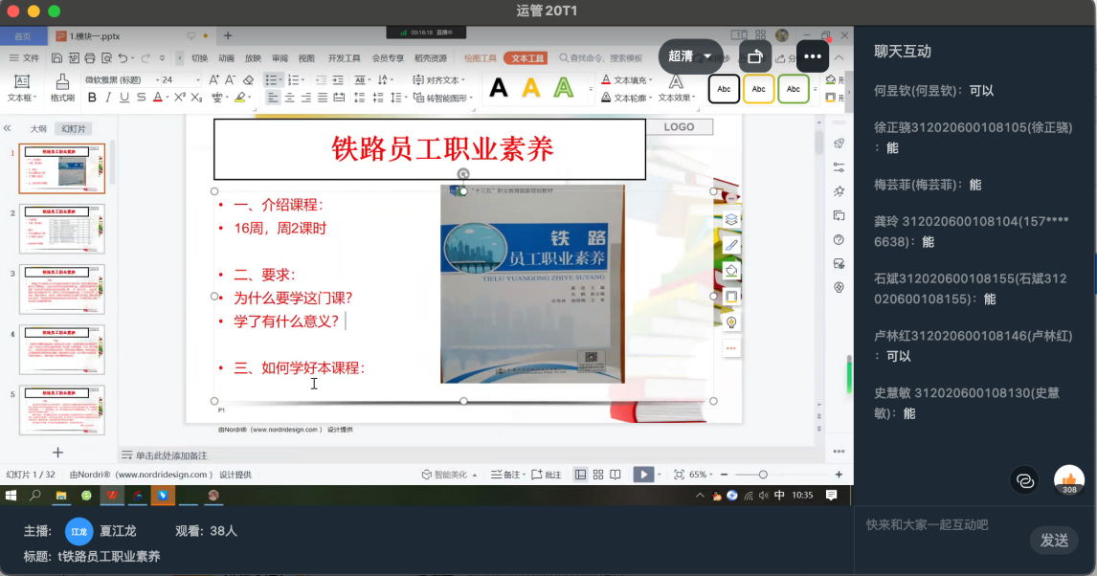1097x576 pixels.
Task: Click the rotate screen icon
Action: [754, 56]
